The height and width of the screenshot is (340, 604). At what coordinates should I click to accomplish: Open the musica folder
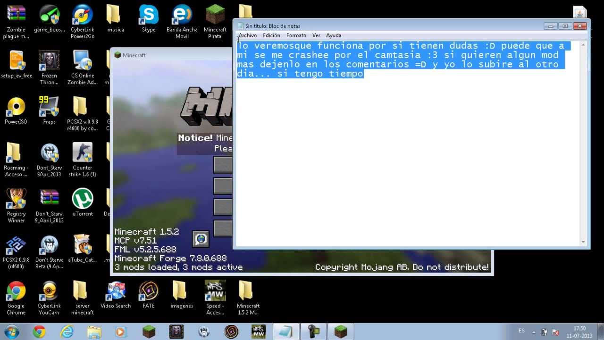tap(115, 19)
